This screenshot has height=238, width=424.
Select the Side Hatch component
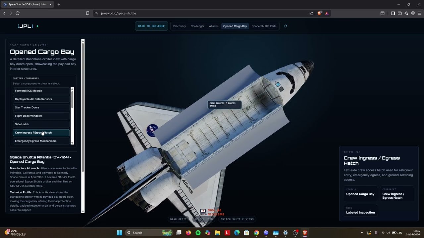(41, 124)
